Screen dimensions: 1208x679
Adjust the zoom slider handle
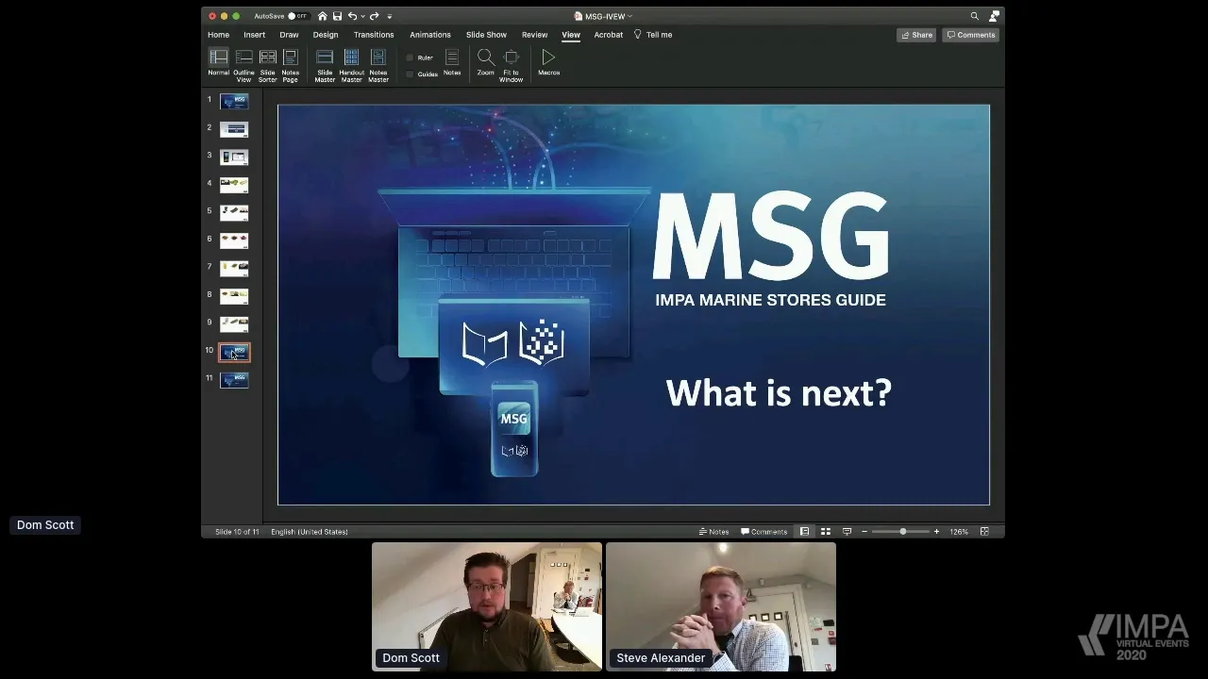point(903,532)
